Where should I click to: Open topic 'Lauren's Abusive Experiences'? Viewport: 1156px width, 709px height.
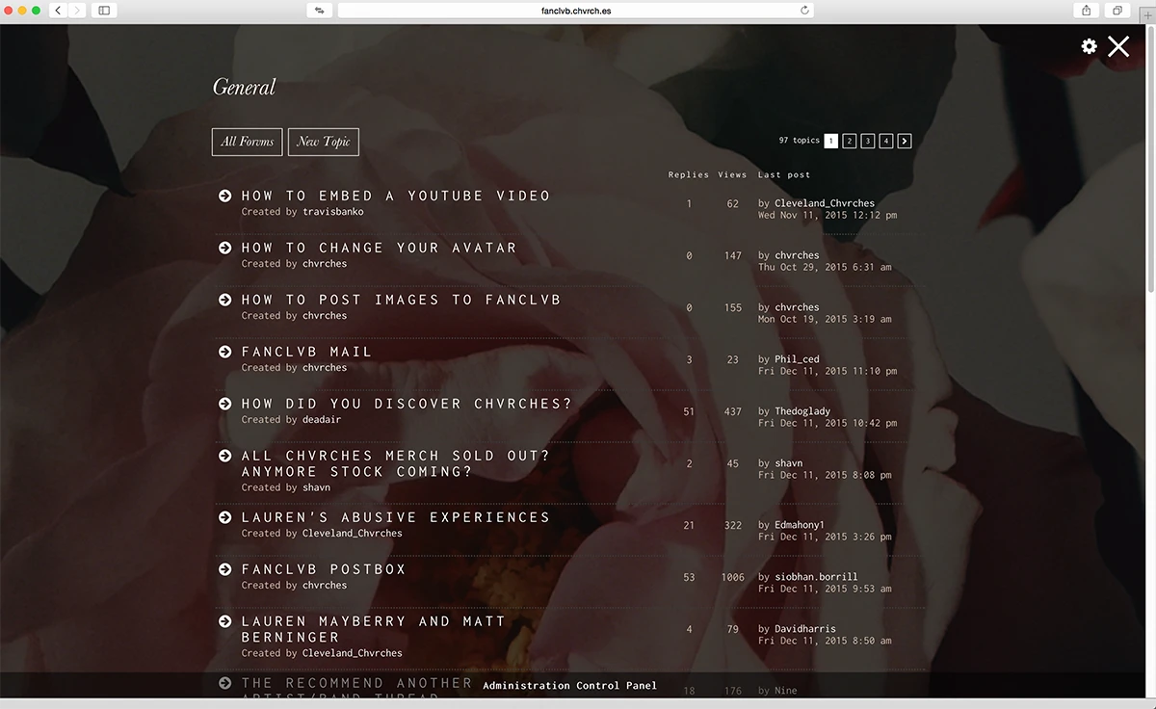coord(396,517)
